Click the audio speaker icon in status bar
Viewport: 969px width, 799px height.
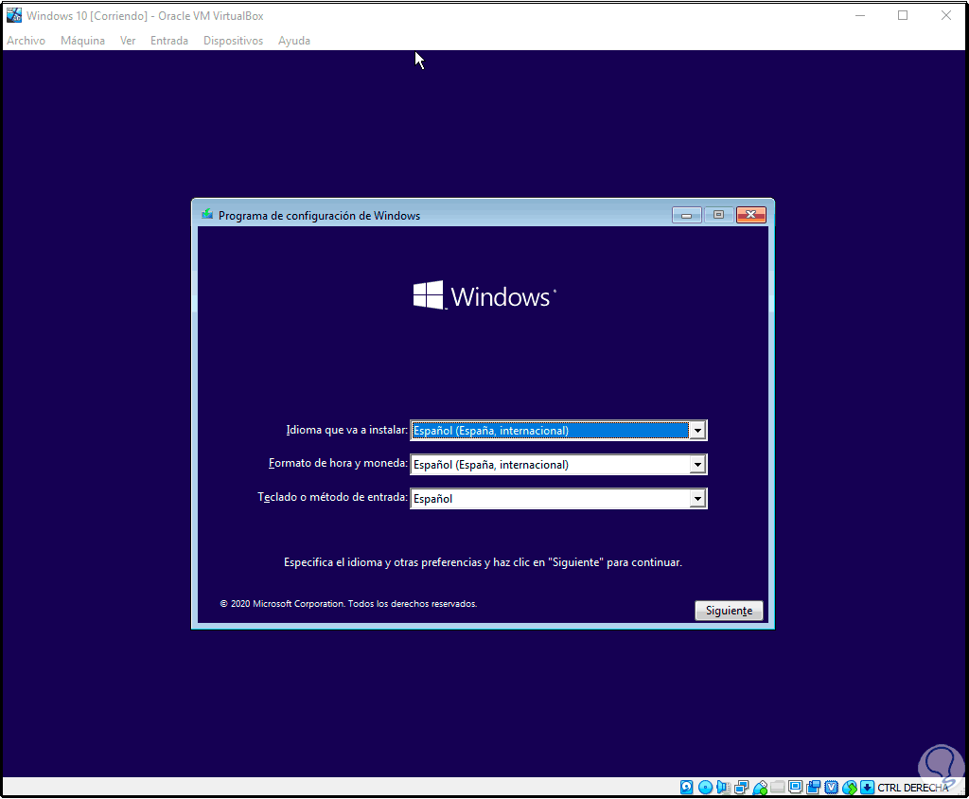point(723,788)
